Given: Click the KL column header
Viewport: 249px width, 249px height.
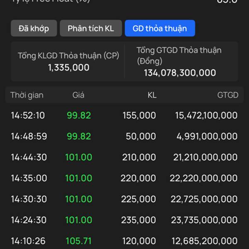Looking at the screenshot, I should click(152, 95).
